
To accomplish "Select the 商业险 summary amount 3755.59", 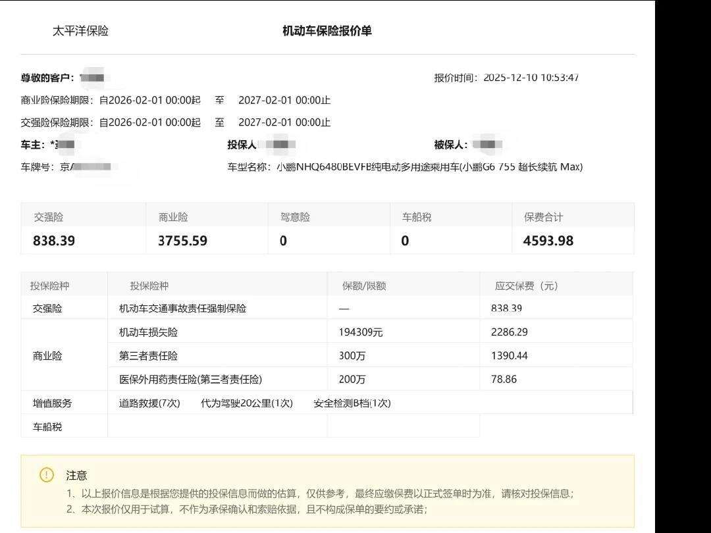I will (x=182, y=241).
